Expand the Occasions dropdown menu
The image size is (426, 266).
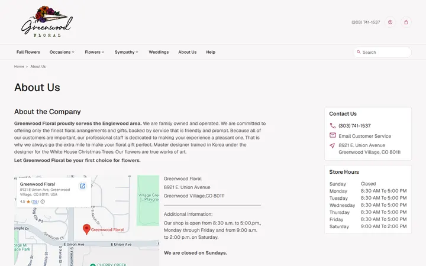coord(62,52)
